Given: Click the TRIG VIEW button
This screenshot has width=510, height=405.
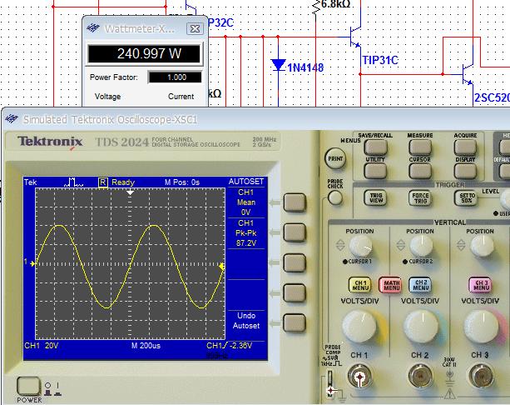Looking at the screenshot, I should coord(375,197).
